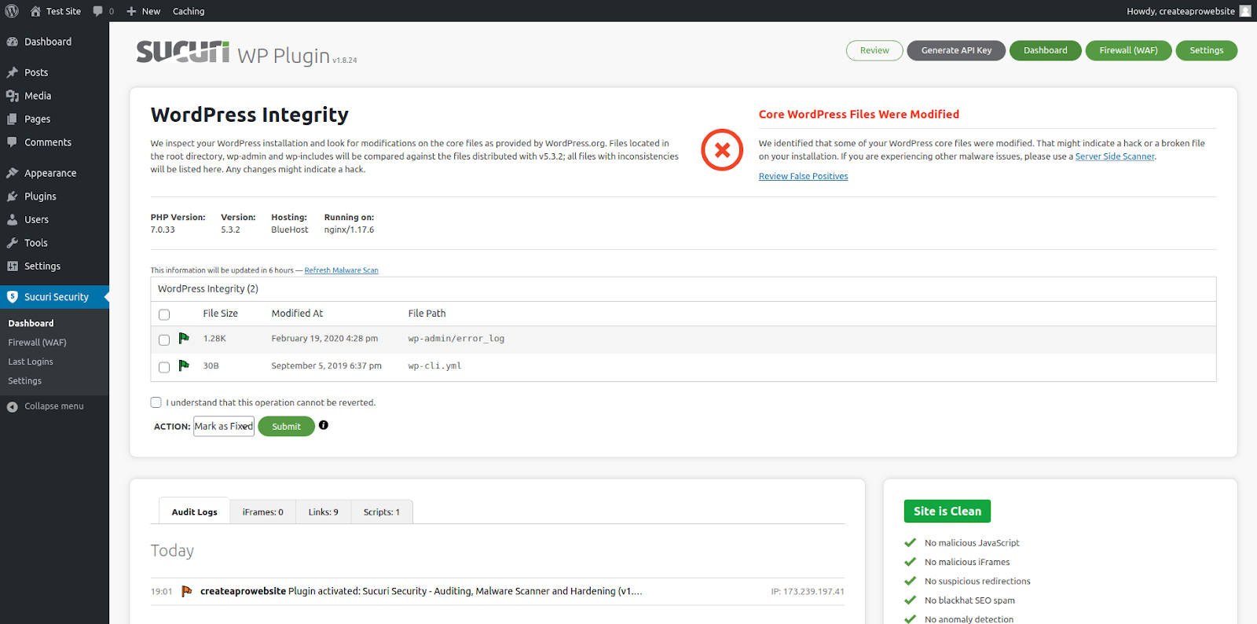Screen dimensions: 1257x624
Task: Click the WordPress logo in admin bar
Action: click(12, 11)
